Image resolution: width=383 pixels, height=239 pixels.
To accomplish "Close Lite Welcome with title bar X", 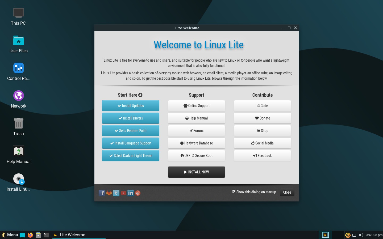I will click(295, 28).
